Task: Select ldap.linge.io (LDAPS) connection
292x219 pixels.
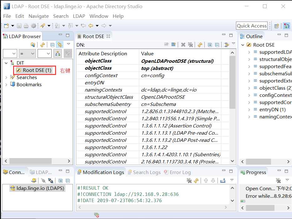Action: 37,188
